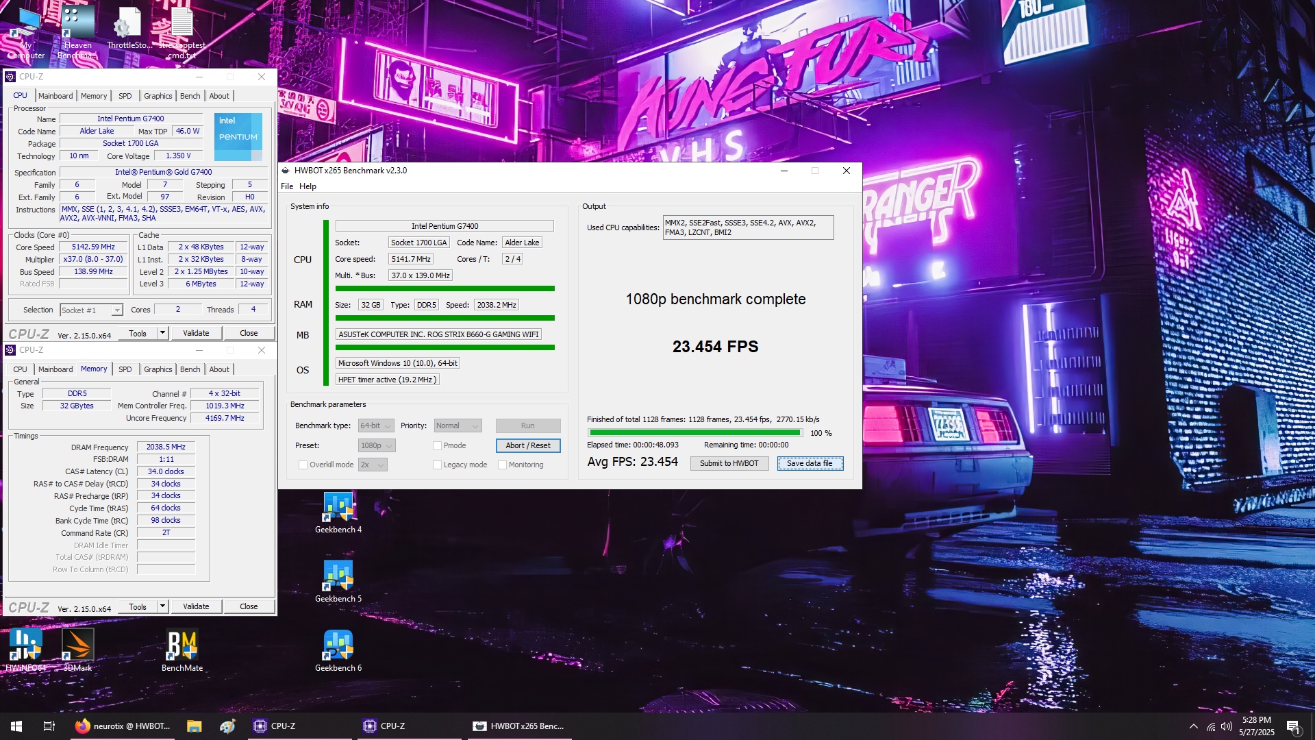Open Task View in the taskbar

click(x=49, y=726)
